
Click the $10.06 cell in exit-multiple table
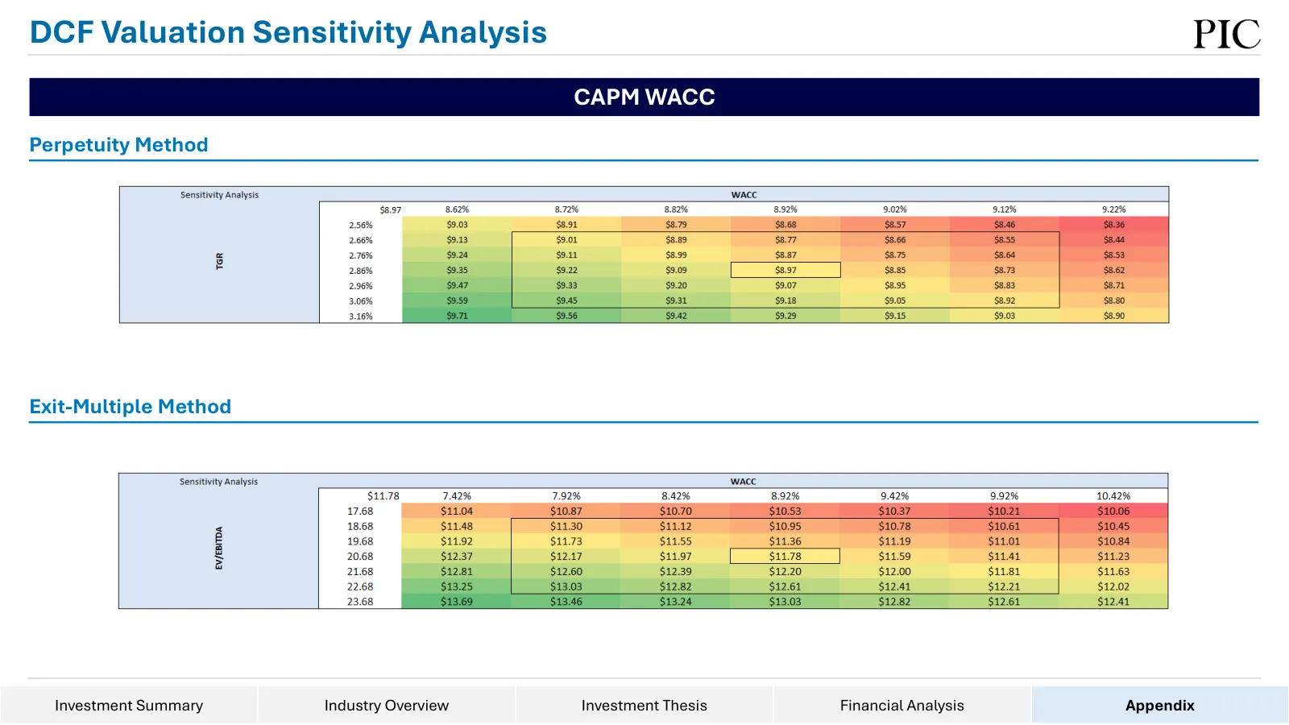(1113, 512)
